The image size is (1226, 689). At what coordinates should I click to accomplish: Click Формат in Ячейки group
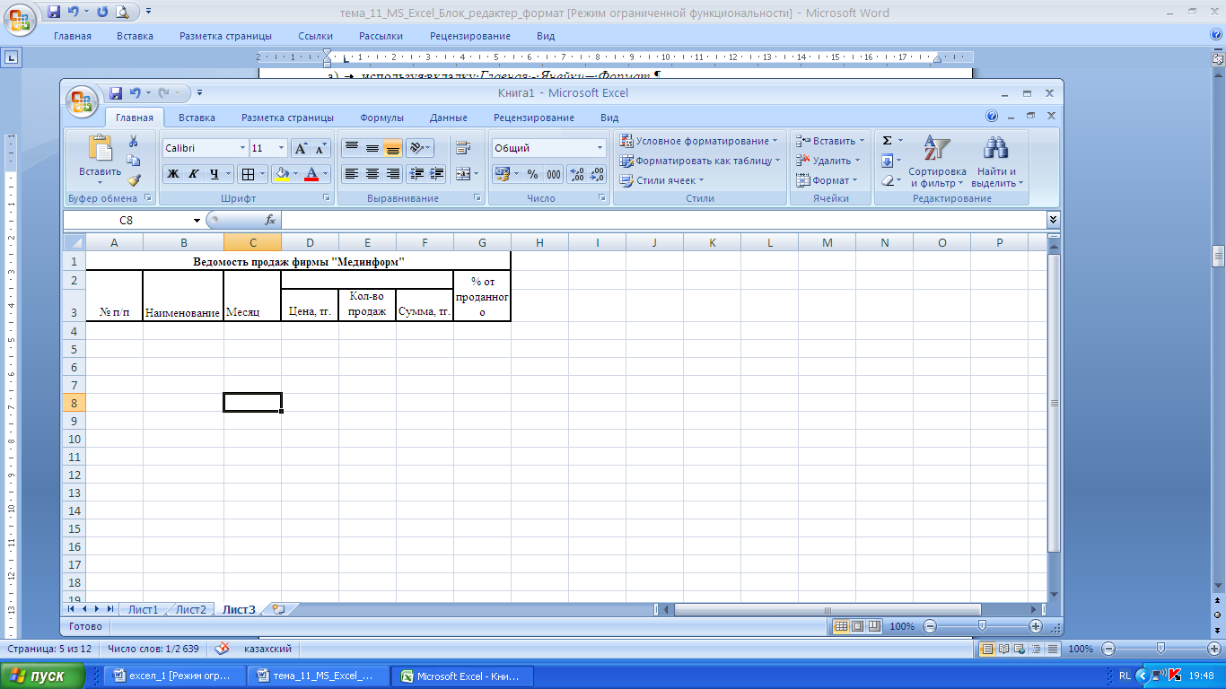(x=827, y=180)
